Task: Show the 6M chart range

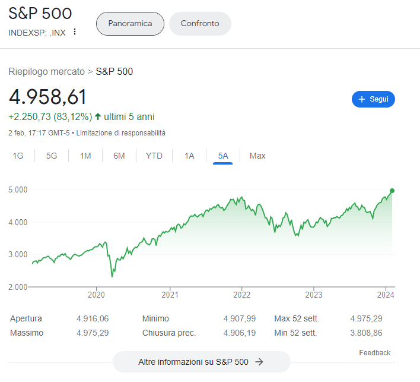Action: pos(119,156)
